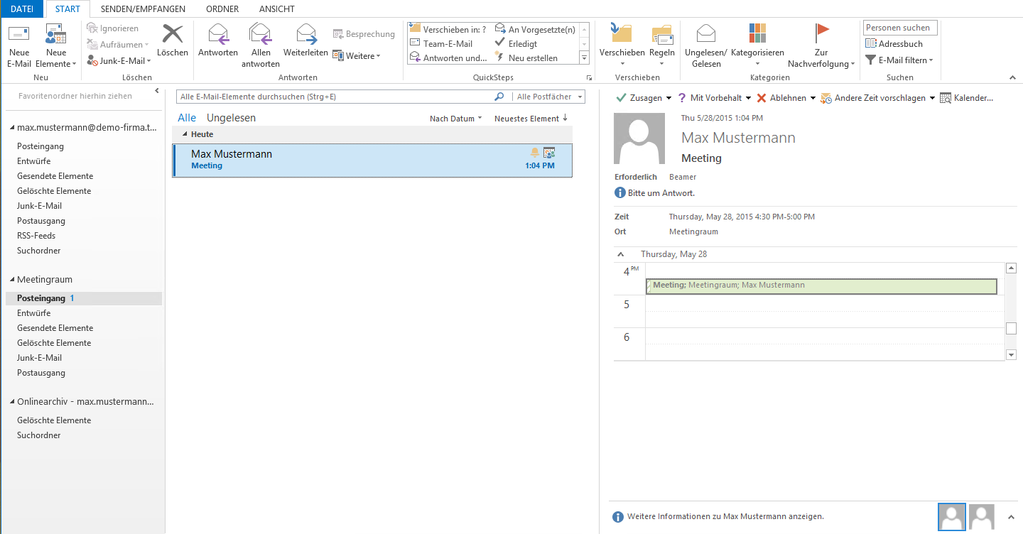Switch to the SENDEN/EMPFANGEN tab
1023x534 pixels.
143,9
